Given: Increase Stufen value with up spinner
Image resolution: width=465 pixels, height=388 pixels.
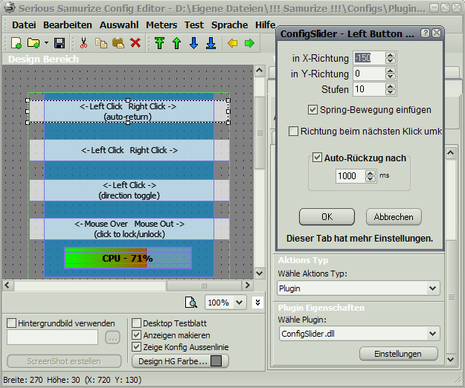Looking at the screenshot, I should [x=391, y=86].
